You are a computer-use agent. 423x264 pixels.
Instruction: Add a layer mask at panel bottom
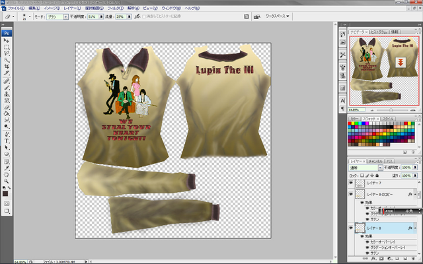[x=381, y=259]
